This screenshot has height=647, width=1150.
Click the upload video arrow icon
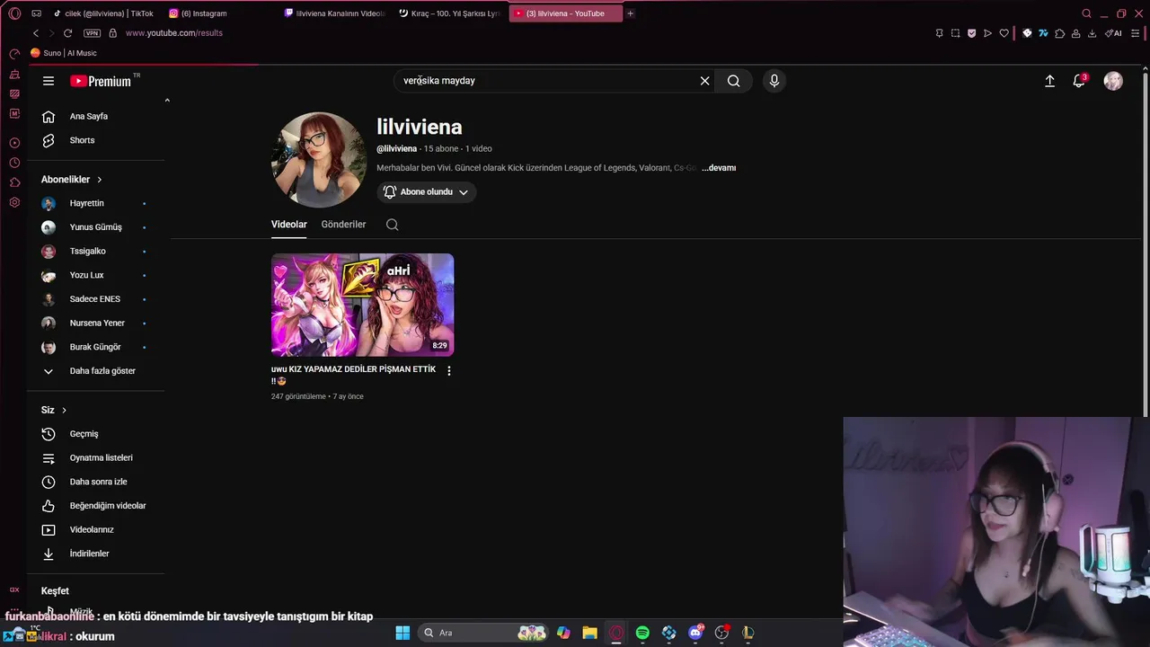(x=1049, y=81)
